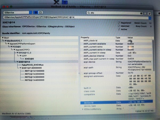
Task: Click the properties table vertical scrollbar
Action: pyautogui.click(x=153, y=56)
